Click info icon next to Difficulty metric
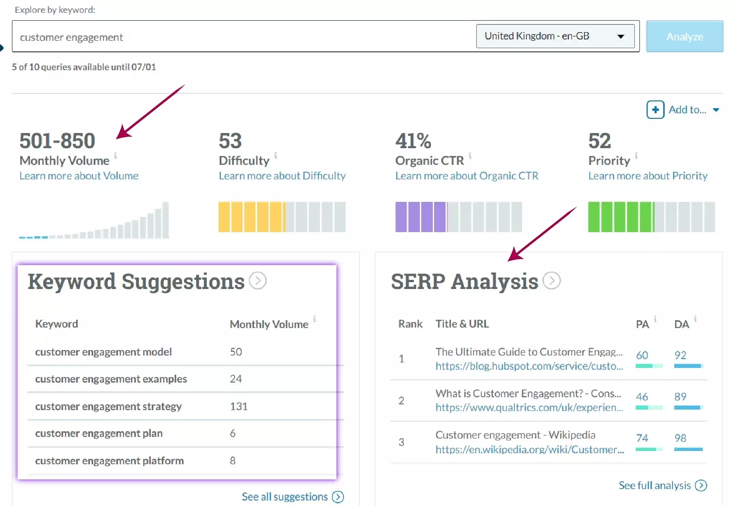738x506 pixels. (275, 156)
